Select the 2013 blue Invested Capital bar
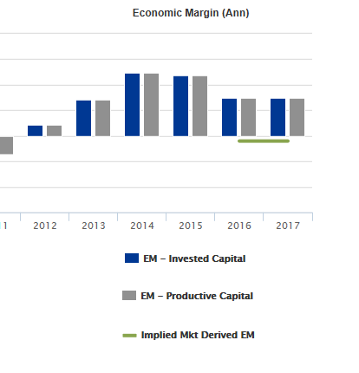 [83, 118]
